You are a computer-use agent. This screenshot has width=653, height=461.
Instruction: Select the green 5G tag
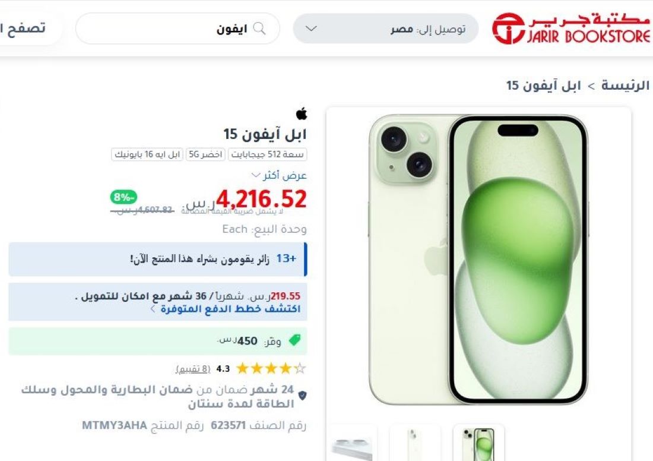(205, 154)
